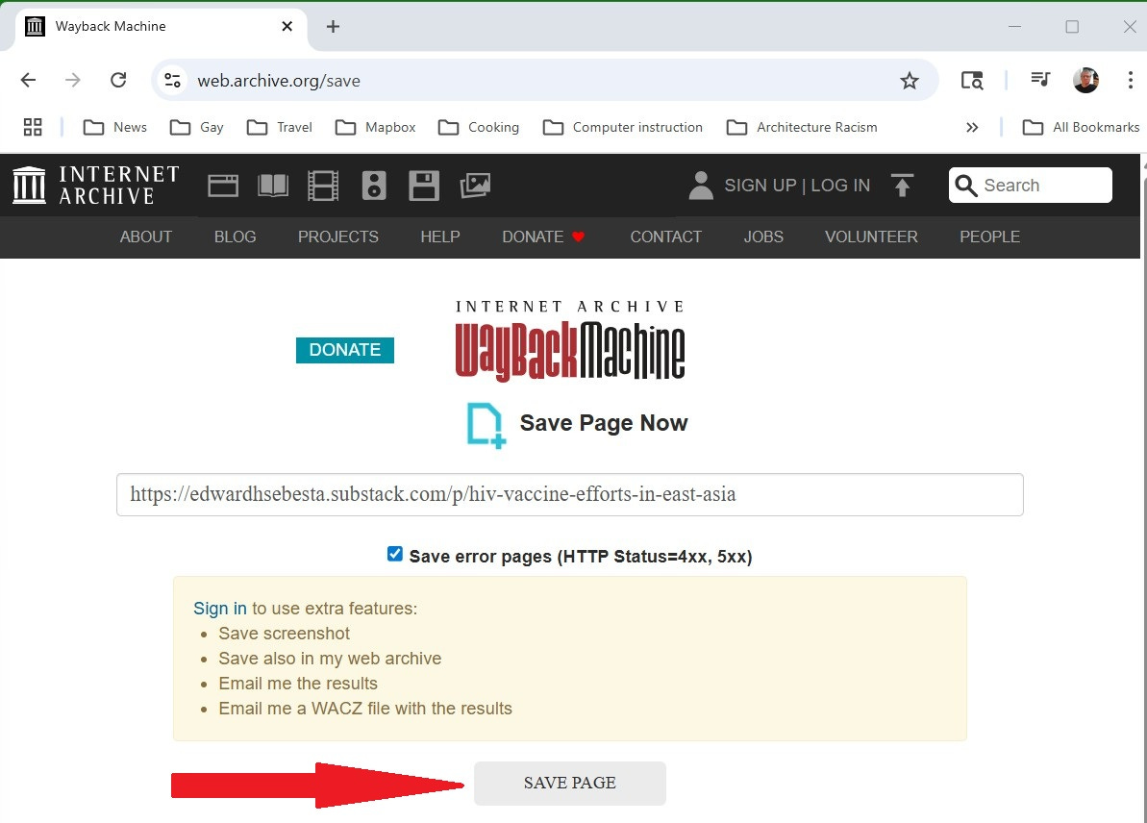Open the DONATE menu item with heart
Image resolution: width=1147 pixels, height=823 pixels.
pos(543,237)
